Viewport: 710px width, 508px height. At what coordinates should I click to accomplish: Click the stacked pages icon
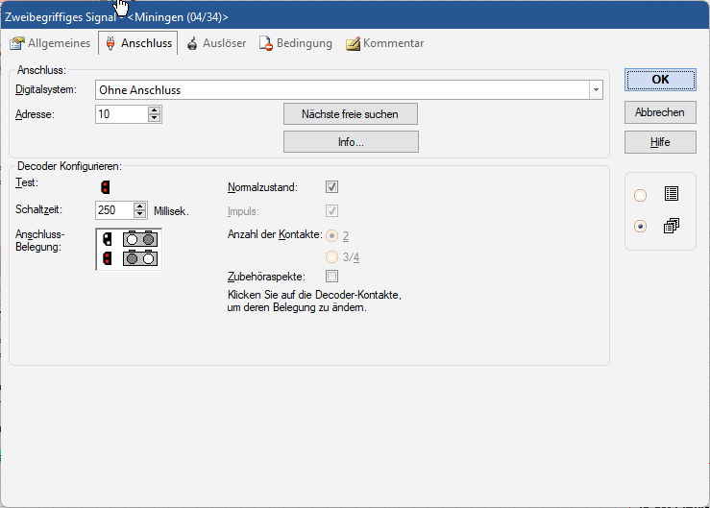(672, 227)
